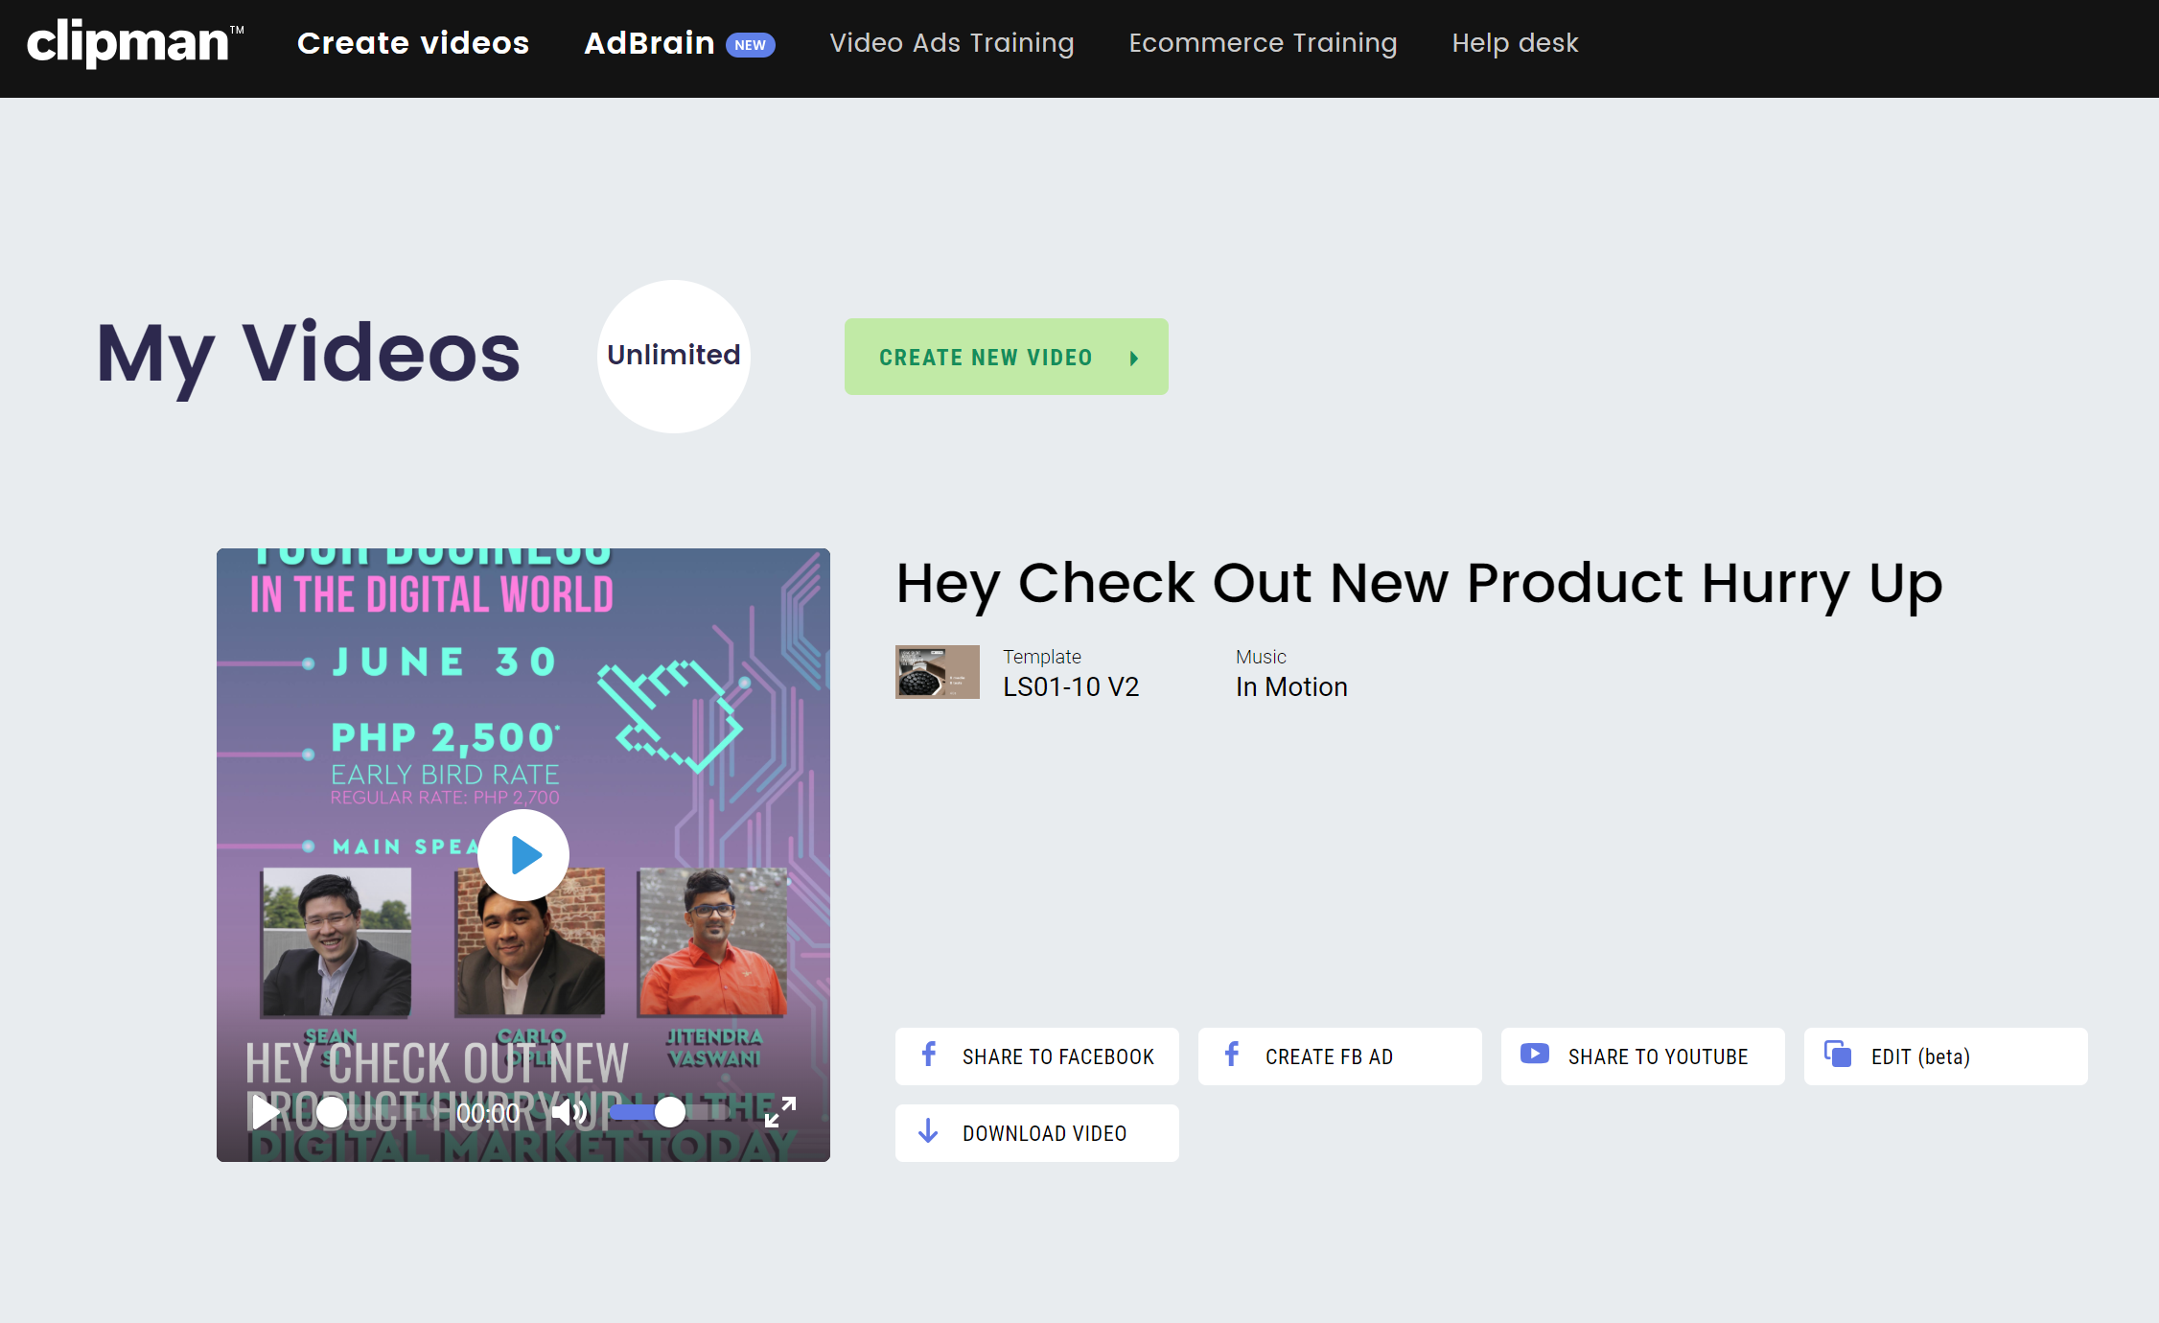2159x1323 pixels.
Task: Click the volume slider handle
Action: point(670,1112)
